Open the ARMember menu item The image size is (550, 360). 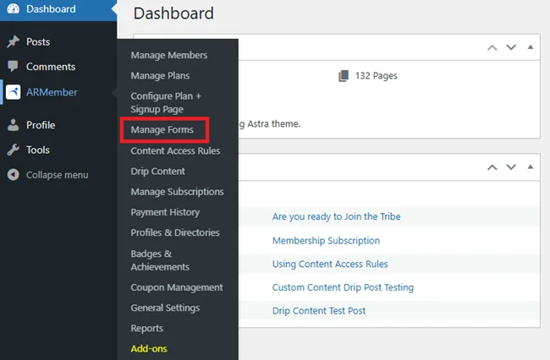52,92
